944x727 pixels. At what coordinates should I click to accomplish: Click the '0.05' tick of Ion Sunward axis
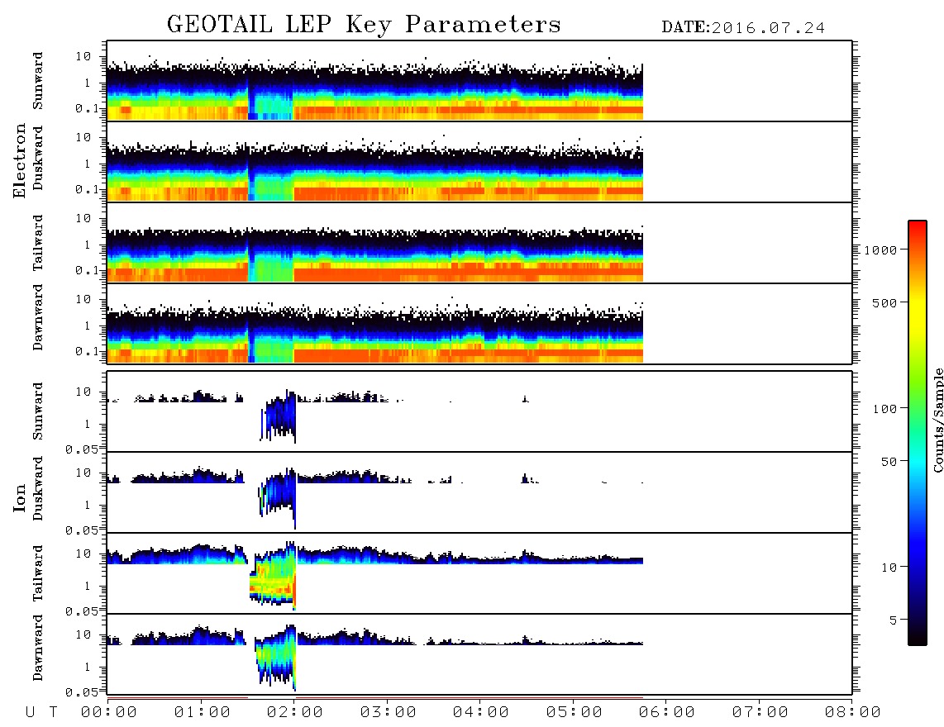pyautogui.click(x=82, y=449)
